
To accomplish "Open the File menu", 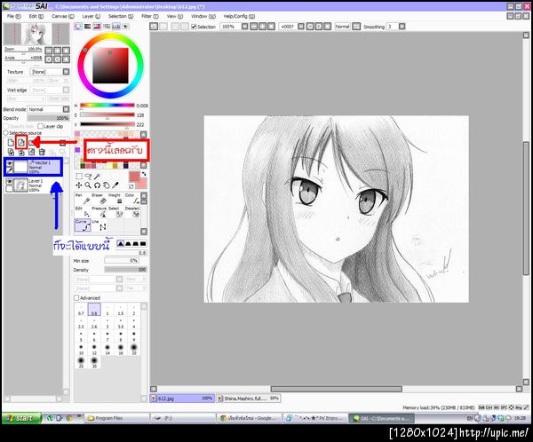I will [13, 16].
